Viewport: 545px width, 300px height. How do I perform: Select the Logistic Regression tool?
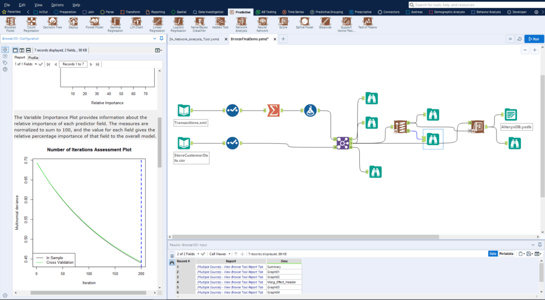179,21
